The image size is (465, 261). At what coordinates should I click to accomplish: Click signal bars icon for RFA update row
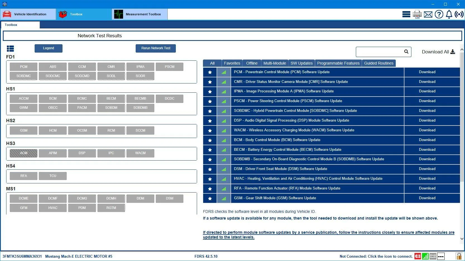click(224, 189)
